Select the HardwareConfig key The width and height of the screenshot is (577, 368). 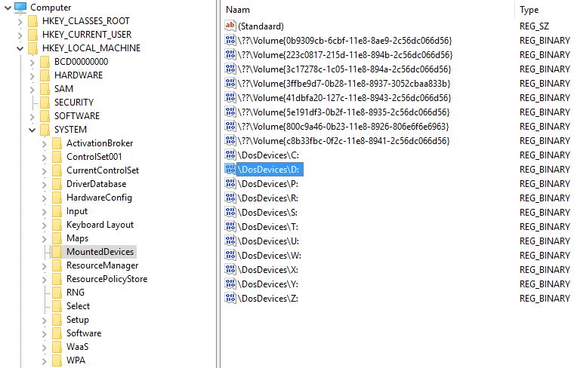[99, 198]
